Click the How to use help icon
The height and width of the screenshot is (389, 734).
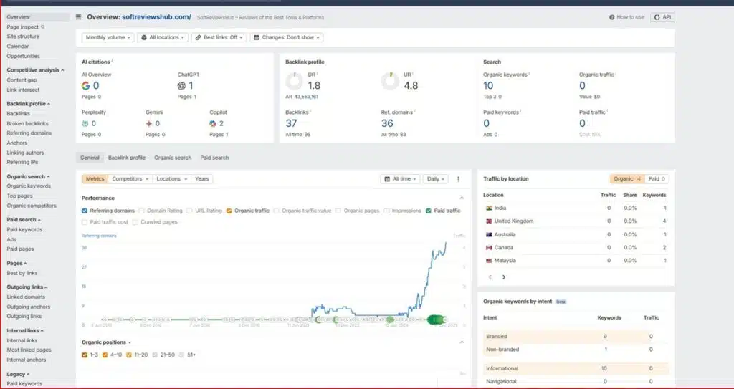click(x=612, y=17)
